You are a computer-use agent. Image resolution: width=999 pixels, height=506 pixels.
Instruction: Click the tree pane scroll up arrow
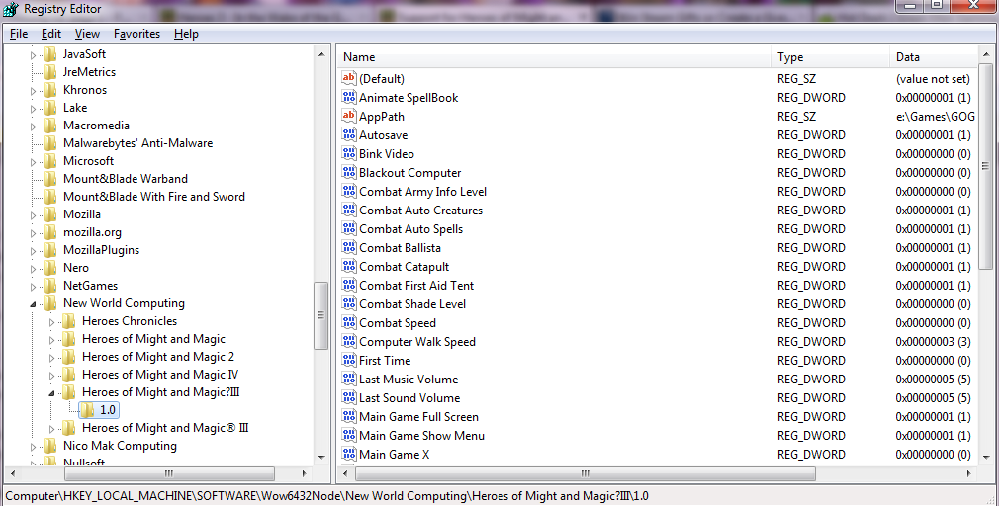(321, 54)
